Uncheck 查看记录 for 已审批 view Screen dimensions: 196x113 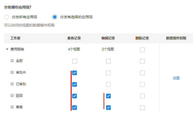pyautogui.click(x=74, y=84)
